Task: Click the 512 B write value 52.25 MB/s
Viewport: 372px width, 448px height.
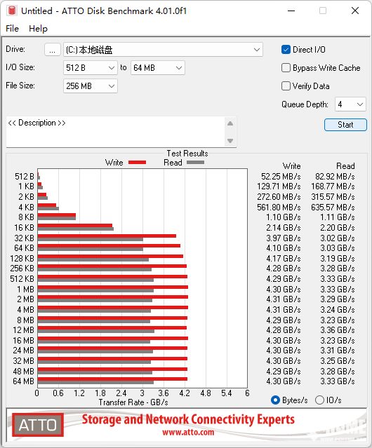Action: coord(281,176)
